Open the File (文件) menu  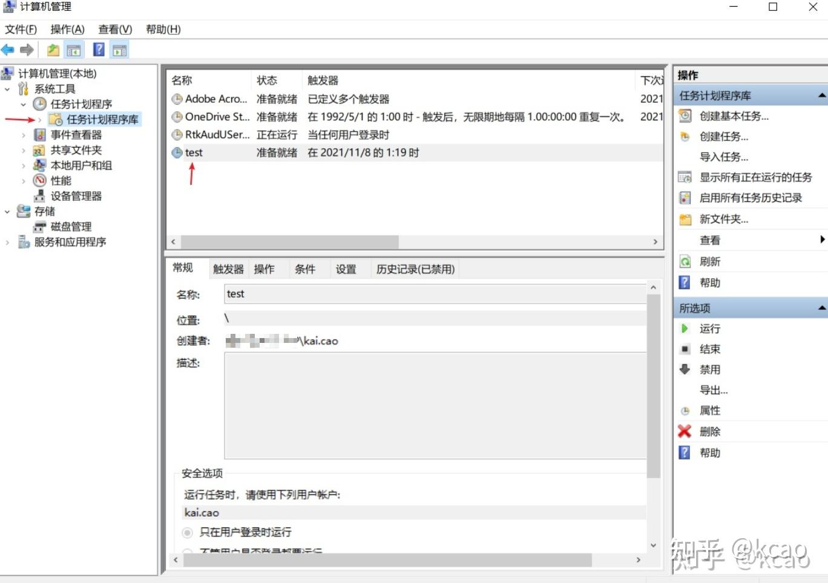[21, 29]
